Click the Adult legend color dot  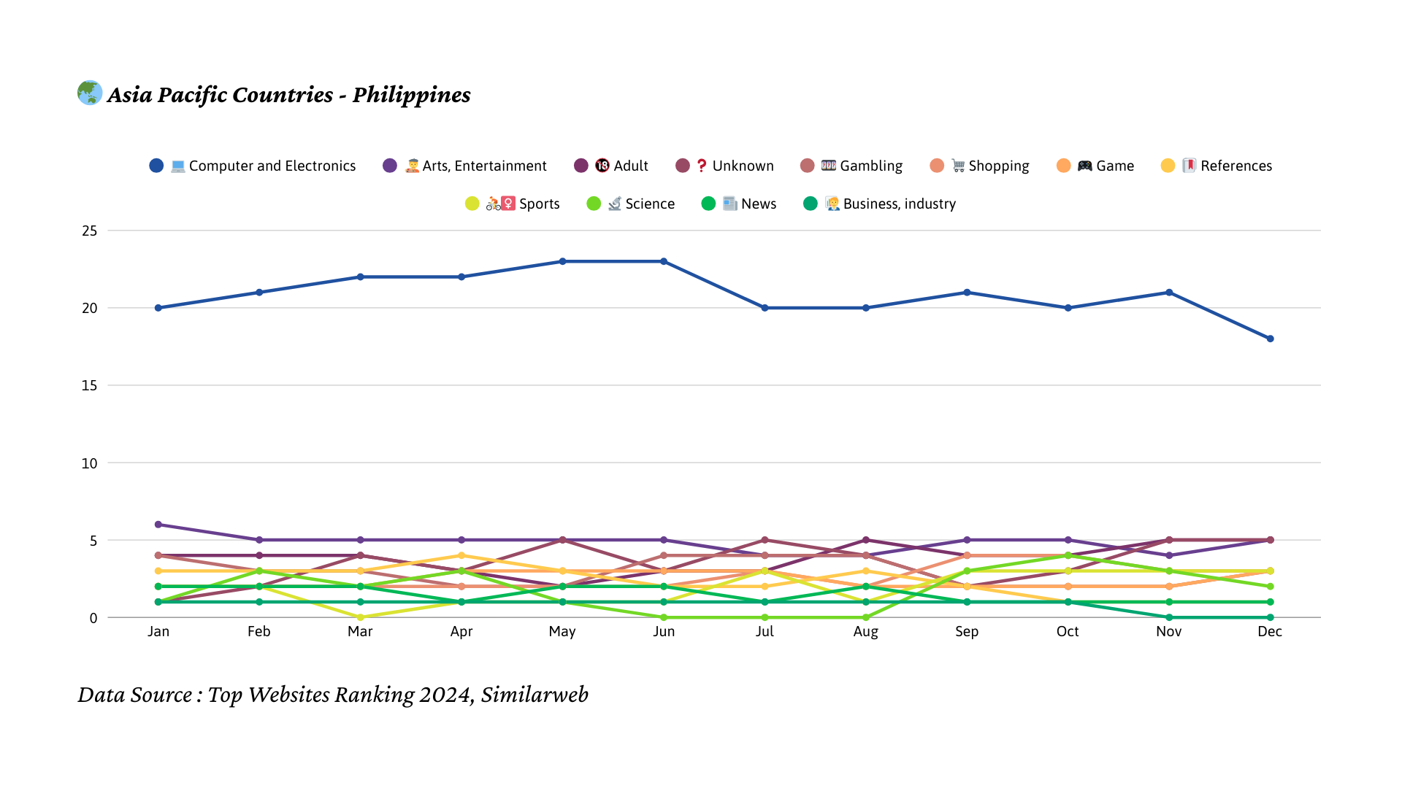581,166
